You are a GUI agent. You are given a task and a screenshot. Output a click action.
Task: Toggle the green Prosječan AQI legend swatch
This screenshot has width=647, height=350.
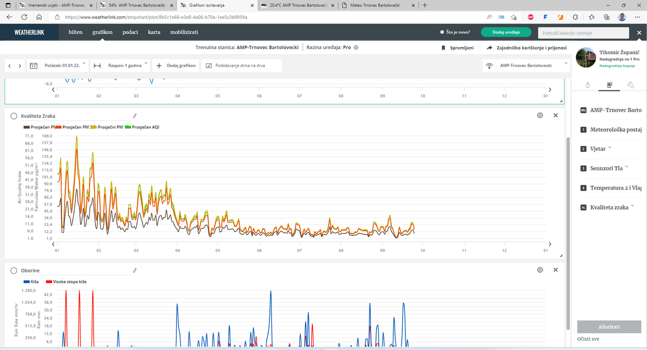click(127, 127)
